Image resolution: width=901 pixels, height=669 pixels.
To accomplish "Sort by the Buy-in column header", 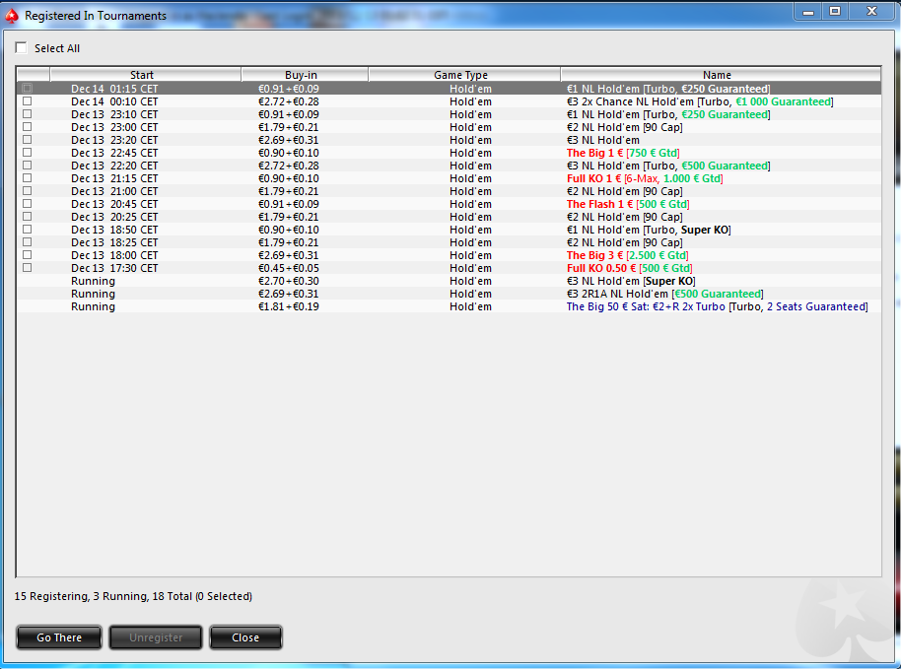I will 305,75.
